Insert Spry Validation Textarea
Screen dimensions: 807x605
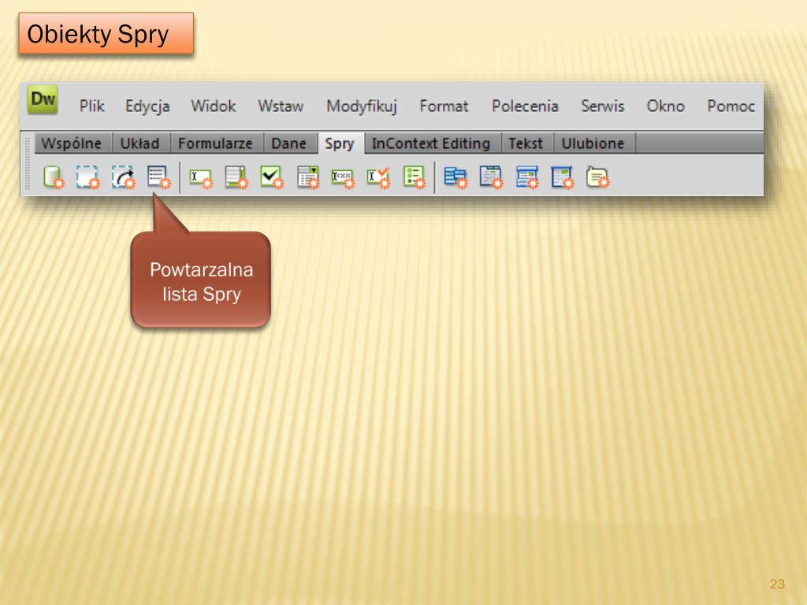click(236, 177)
